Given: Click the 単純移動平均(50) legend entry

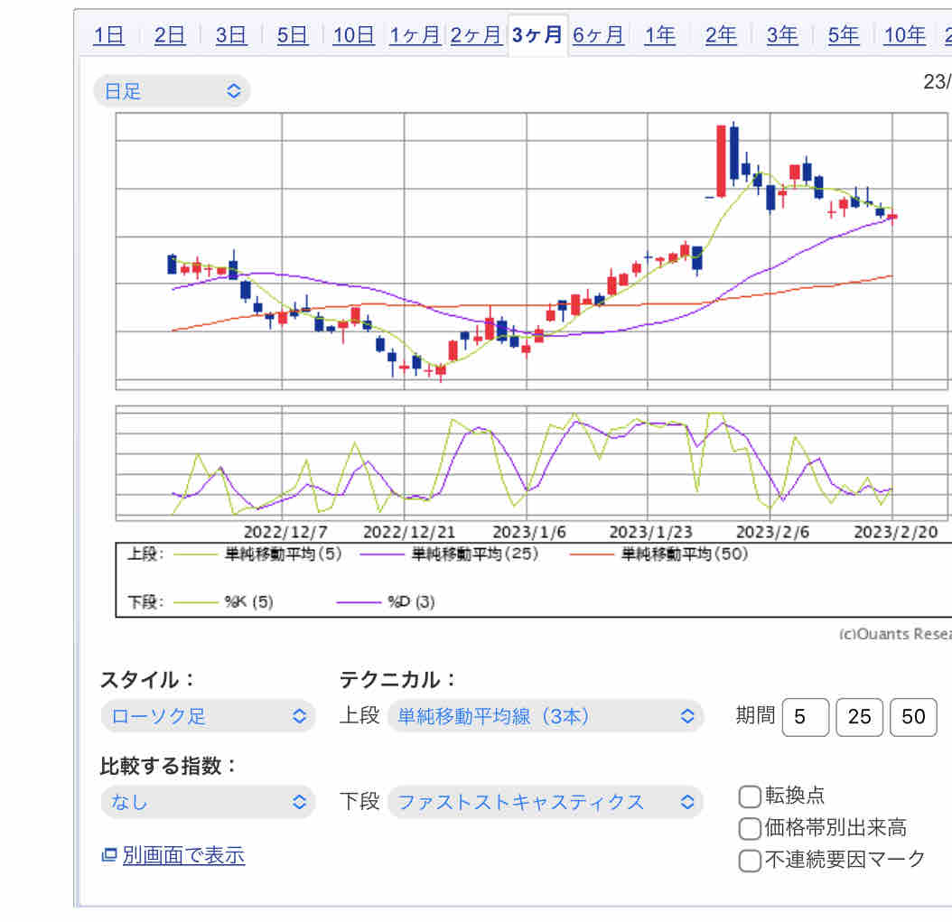Looking at the screenshot, I should point(685,554).
